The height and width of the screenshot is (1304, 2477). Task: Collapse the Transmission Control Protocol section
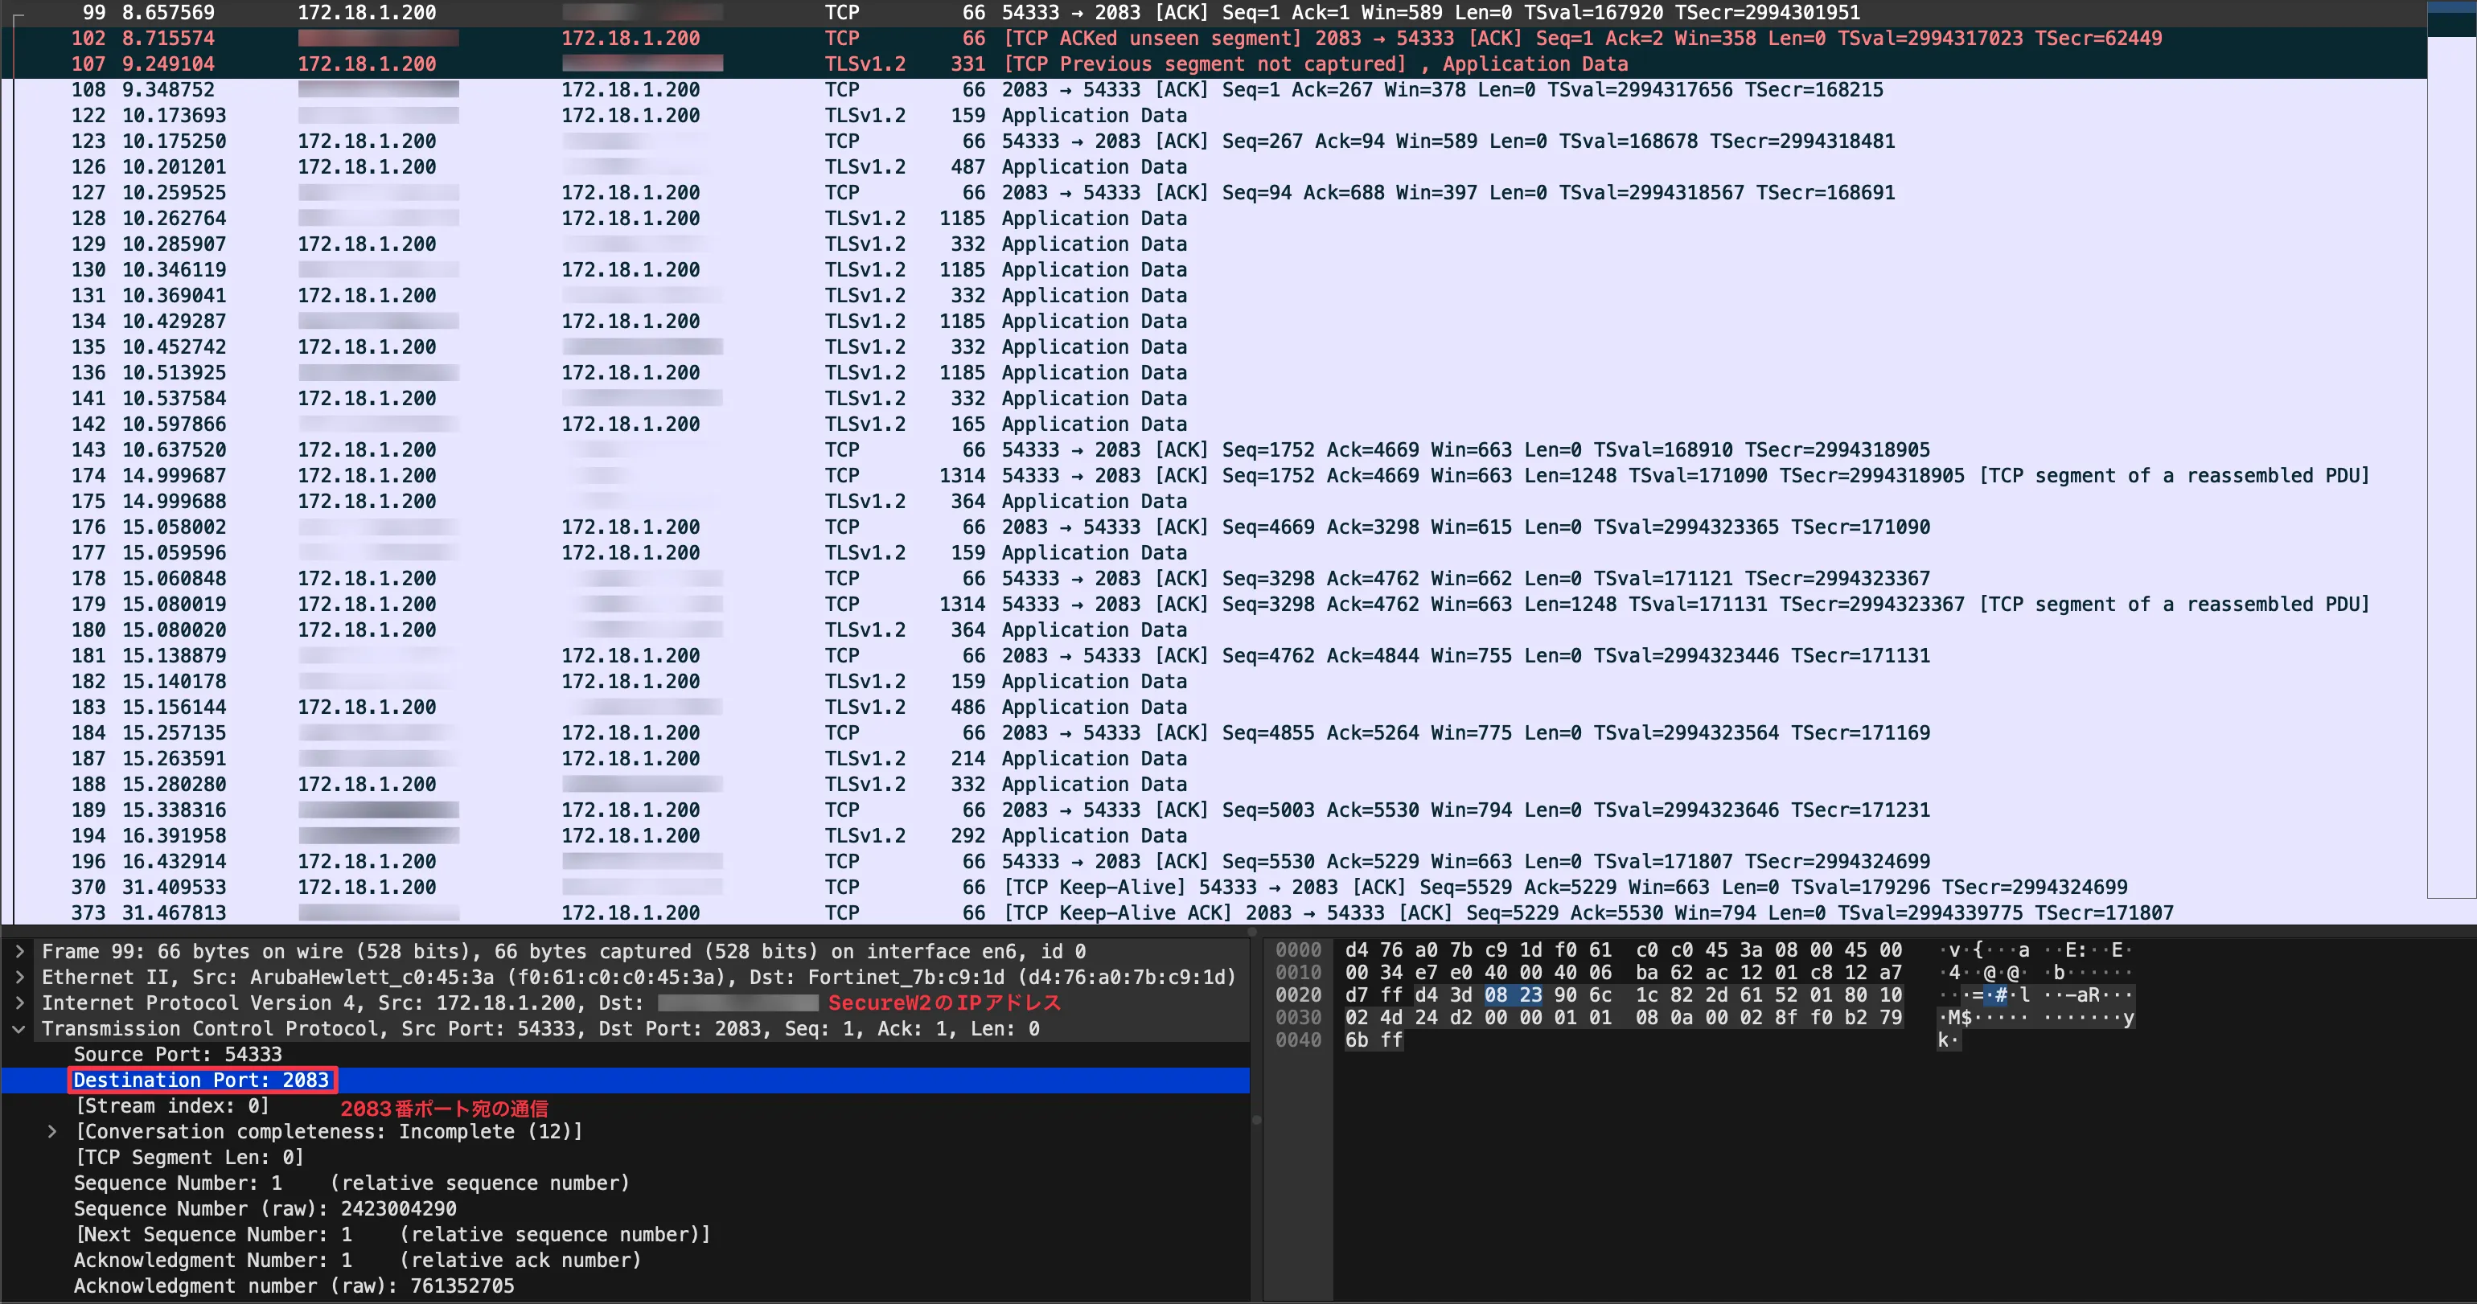pyautogui.click(x=19, y=1028)
